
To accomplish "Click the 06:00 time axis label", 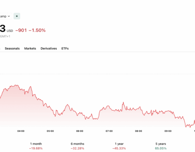I will [80, 131].
